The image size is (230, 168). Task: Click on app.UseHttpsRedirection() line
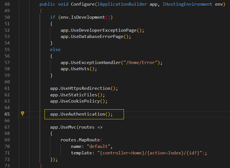click(x=84, y=88)
